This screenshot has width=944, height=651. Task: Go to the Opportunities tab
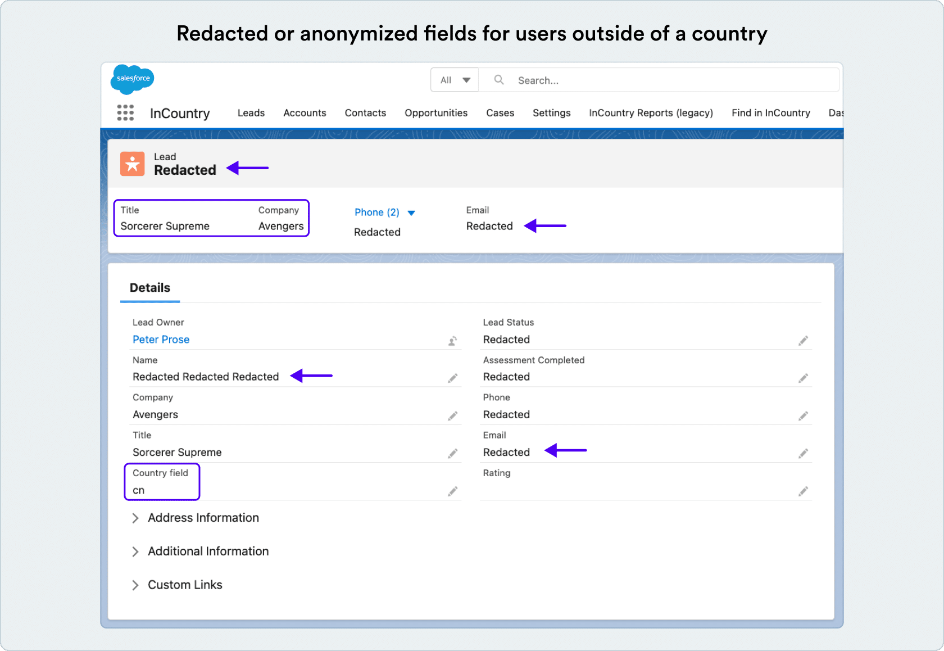pyautogui.click(x=435, y=113)
